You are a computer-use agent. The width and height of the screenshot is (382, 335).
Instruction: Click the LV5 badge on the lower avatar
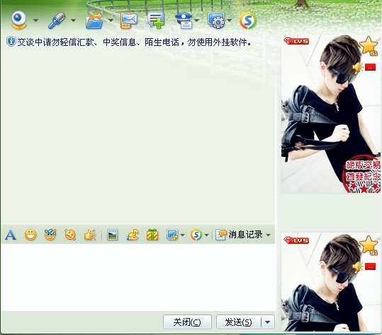coord(296,240)
